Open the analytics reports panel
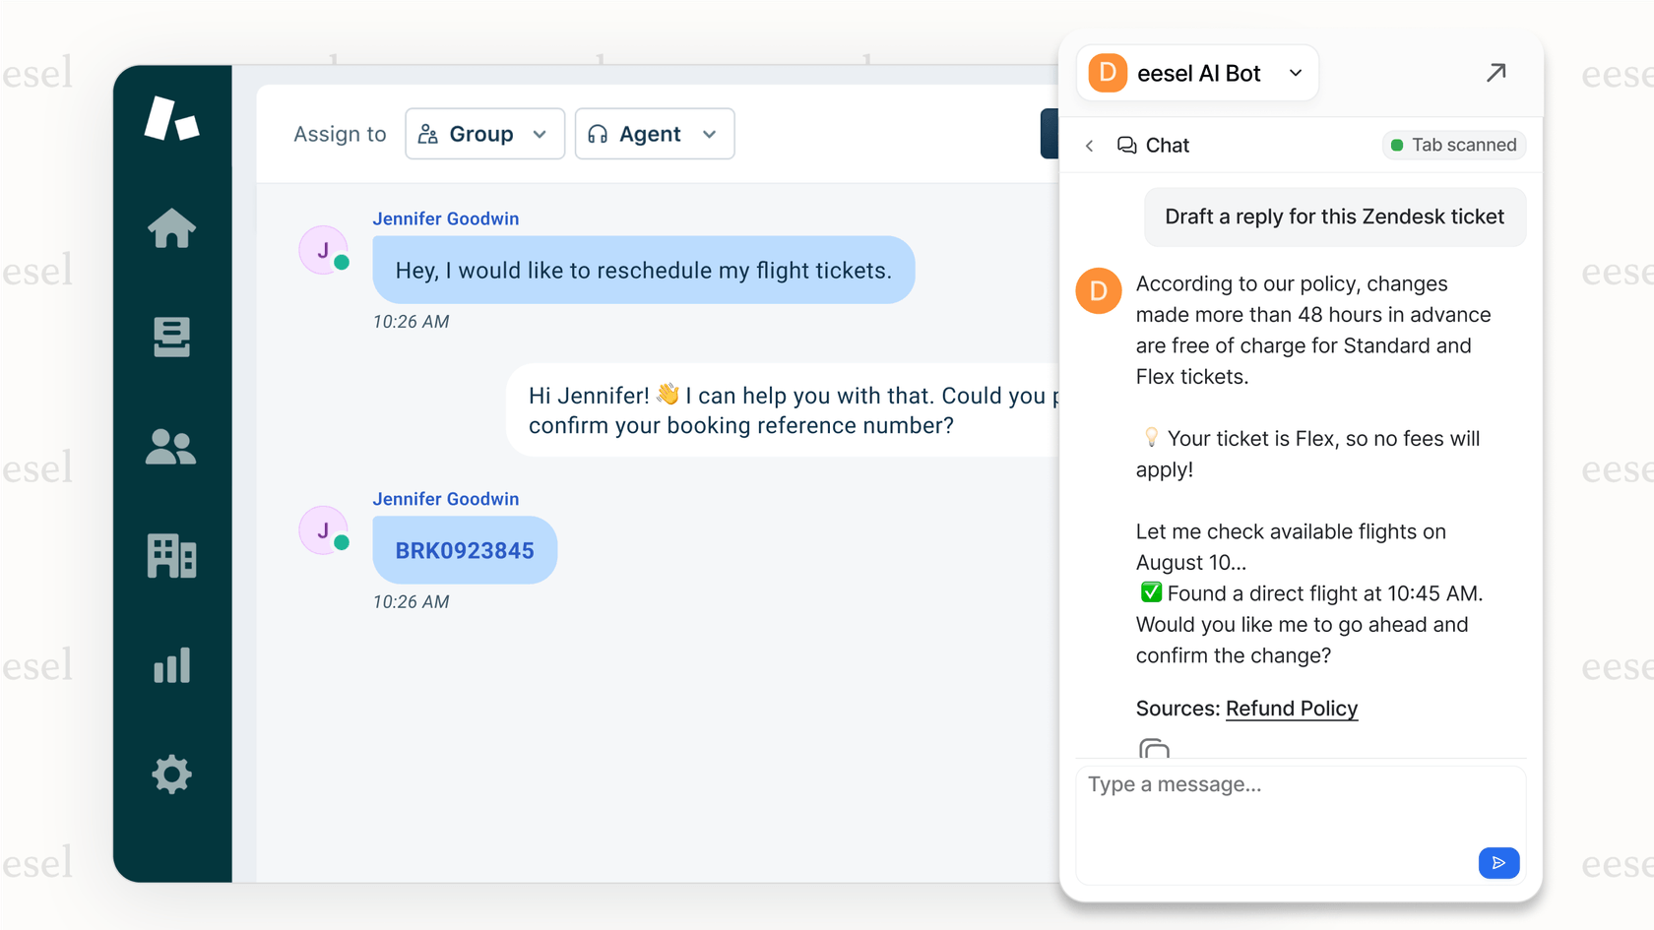This screenshot has width=1654, height=930. click(172, 665)
